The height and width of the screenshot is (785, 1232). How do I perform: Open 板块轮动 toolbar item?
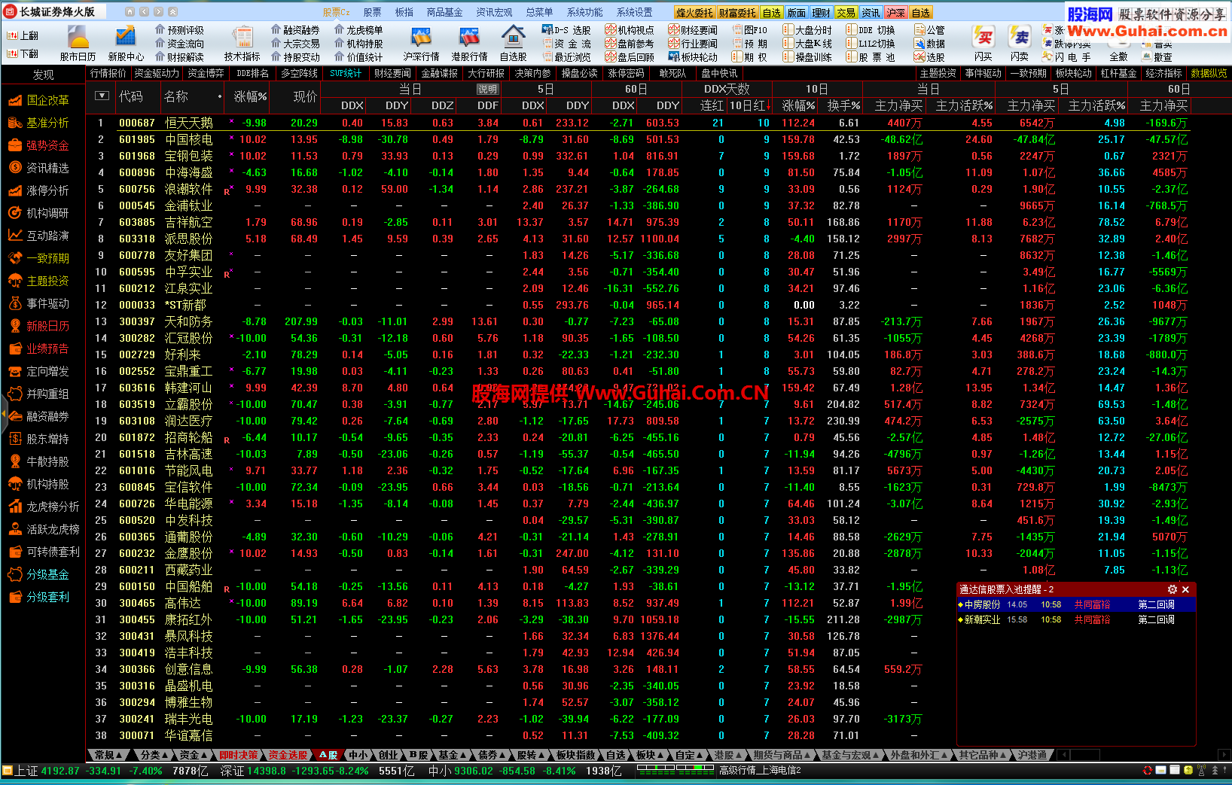693,57
